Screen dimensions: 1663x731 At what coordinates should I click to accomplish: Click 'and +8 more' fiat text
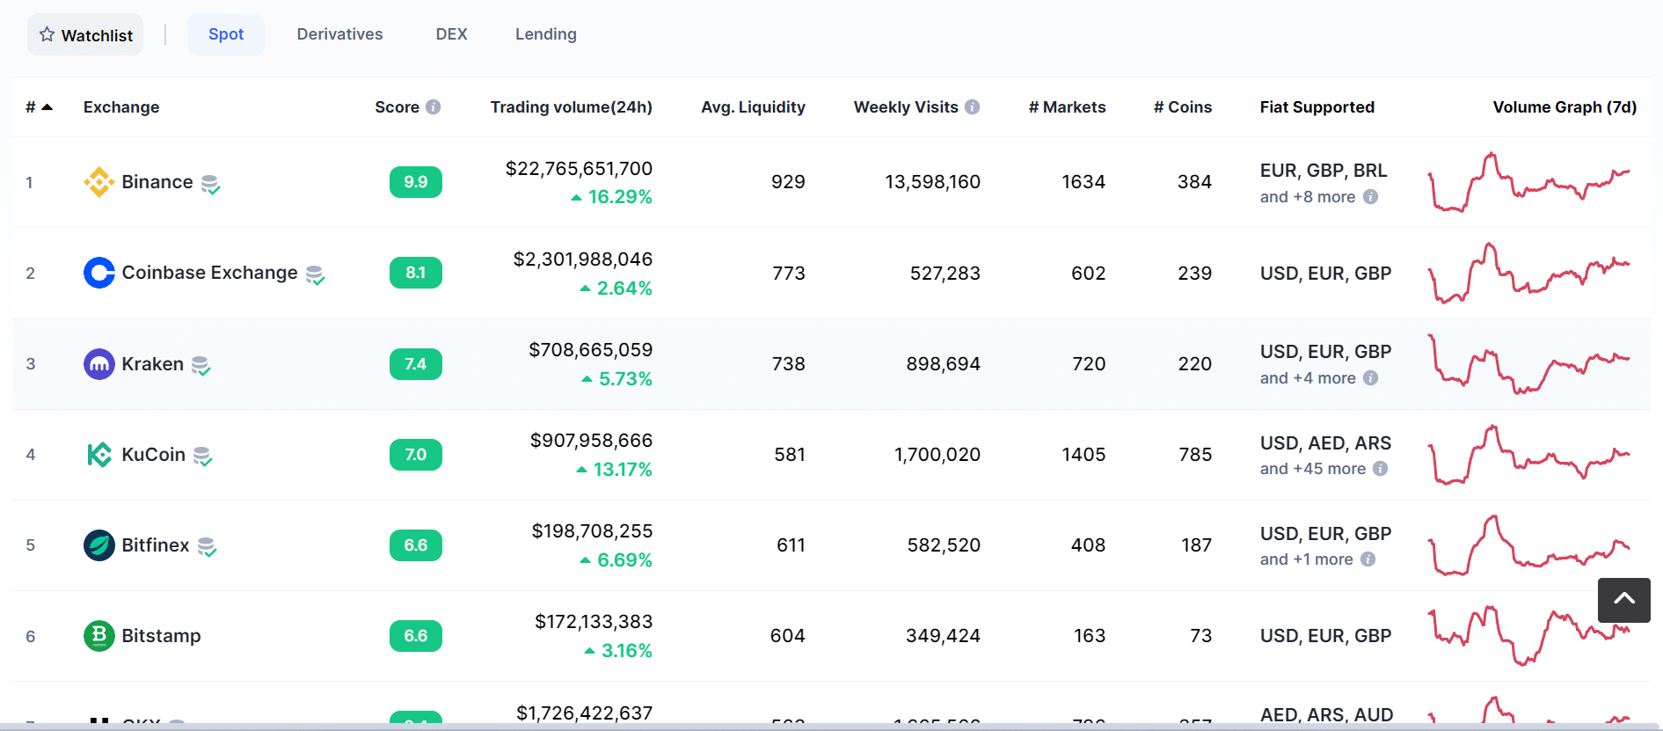tap(1308, 197)
